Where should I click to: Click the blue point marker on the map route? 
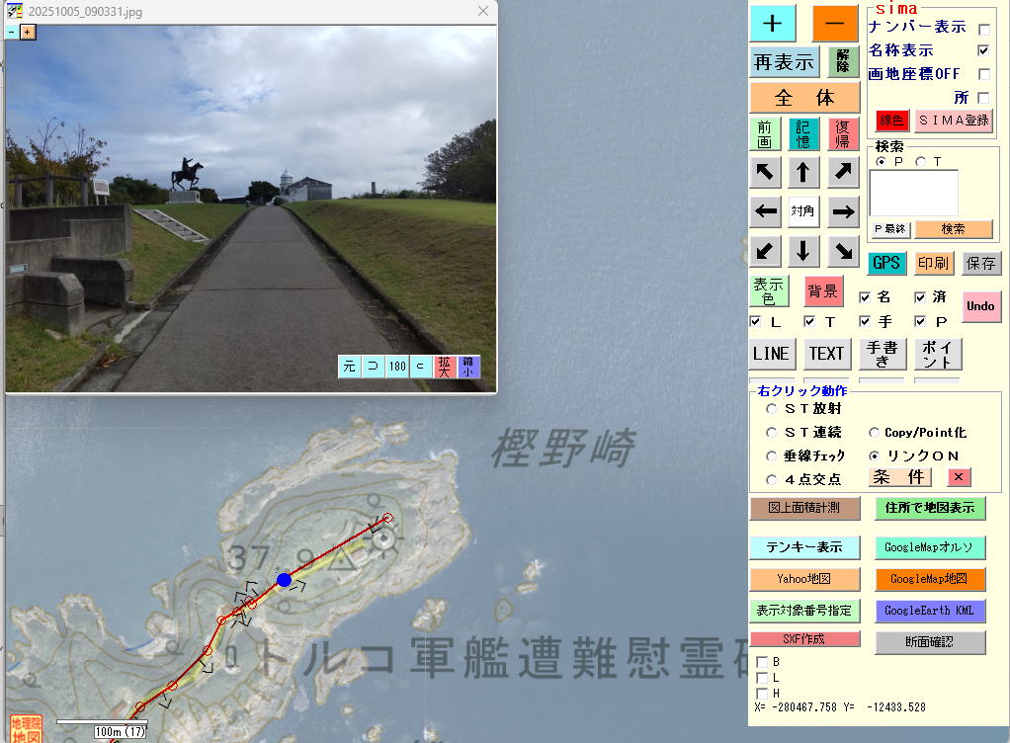point(285,580)
